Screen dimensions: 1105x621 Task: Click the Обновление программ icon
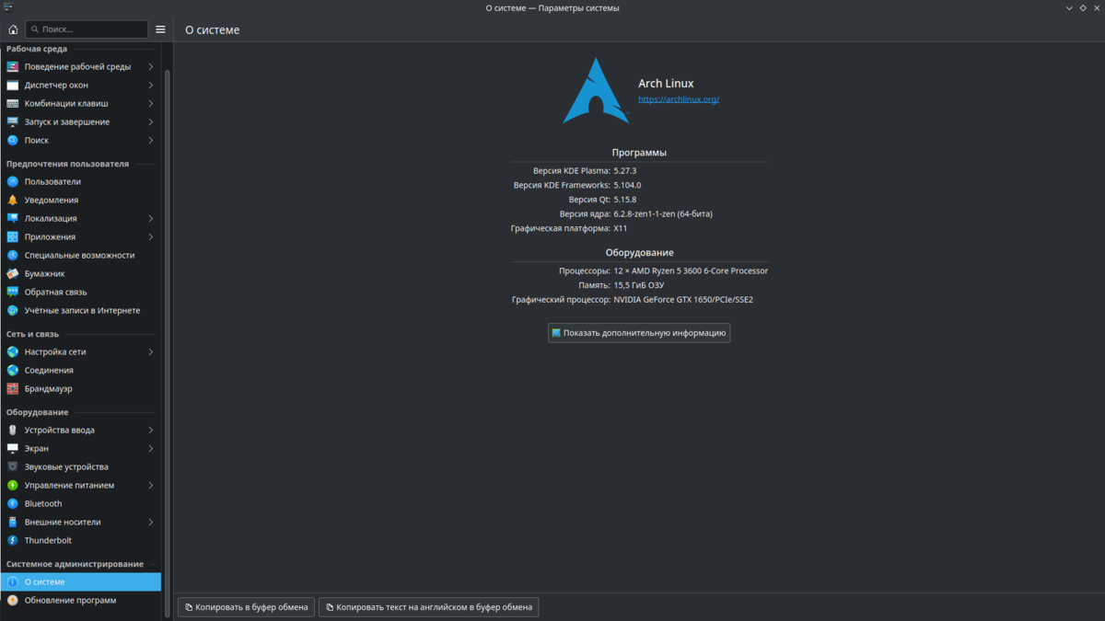13,600
